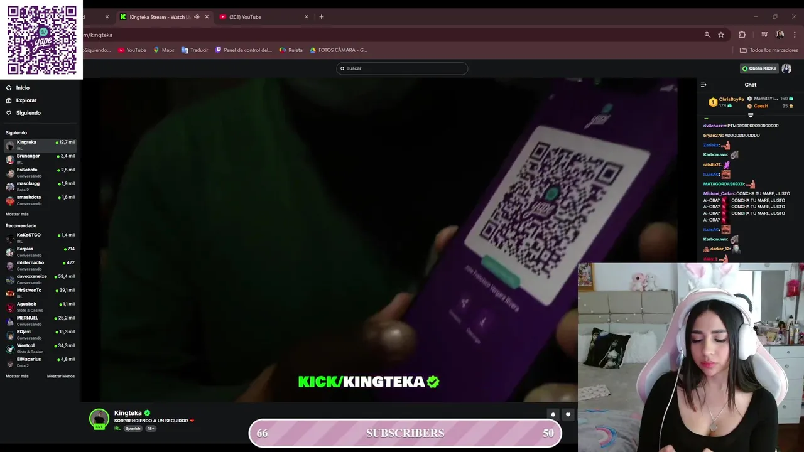Viewport: 804px width, 452px height.
Task: Open the browser extensions puzzle icon
Action: click(x=742, y=35)
